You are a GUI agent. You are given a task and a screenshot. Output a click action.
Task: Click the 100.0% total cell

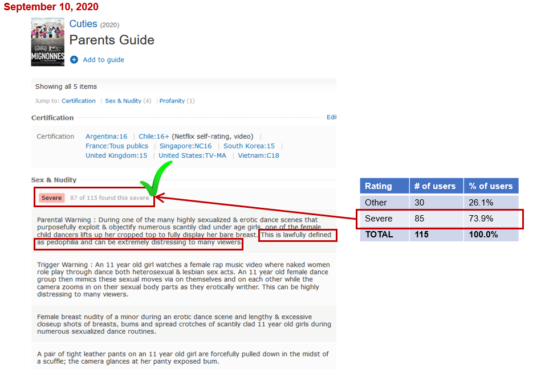(483, 235)
